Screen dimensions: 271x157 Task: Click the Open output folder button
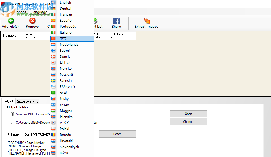[x=189, y=114]
